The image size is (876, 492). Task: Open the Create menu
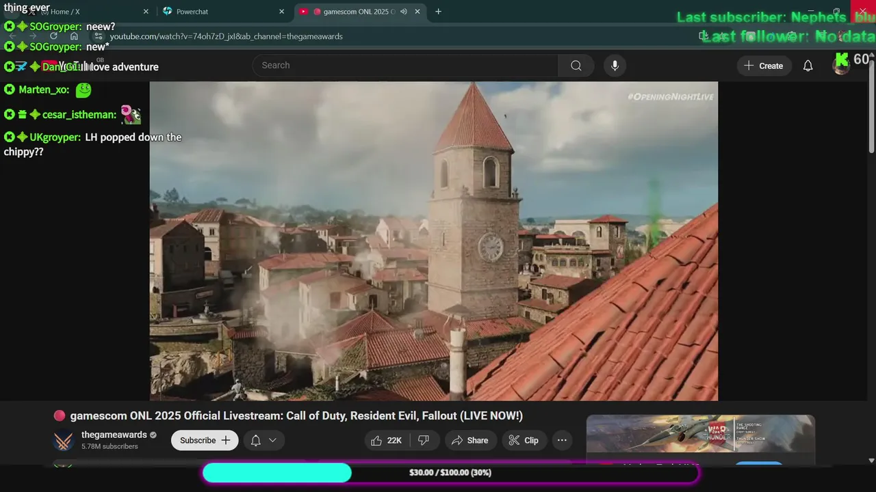pos(764,66)
